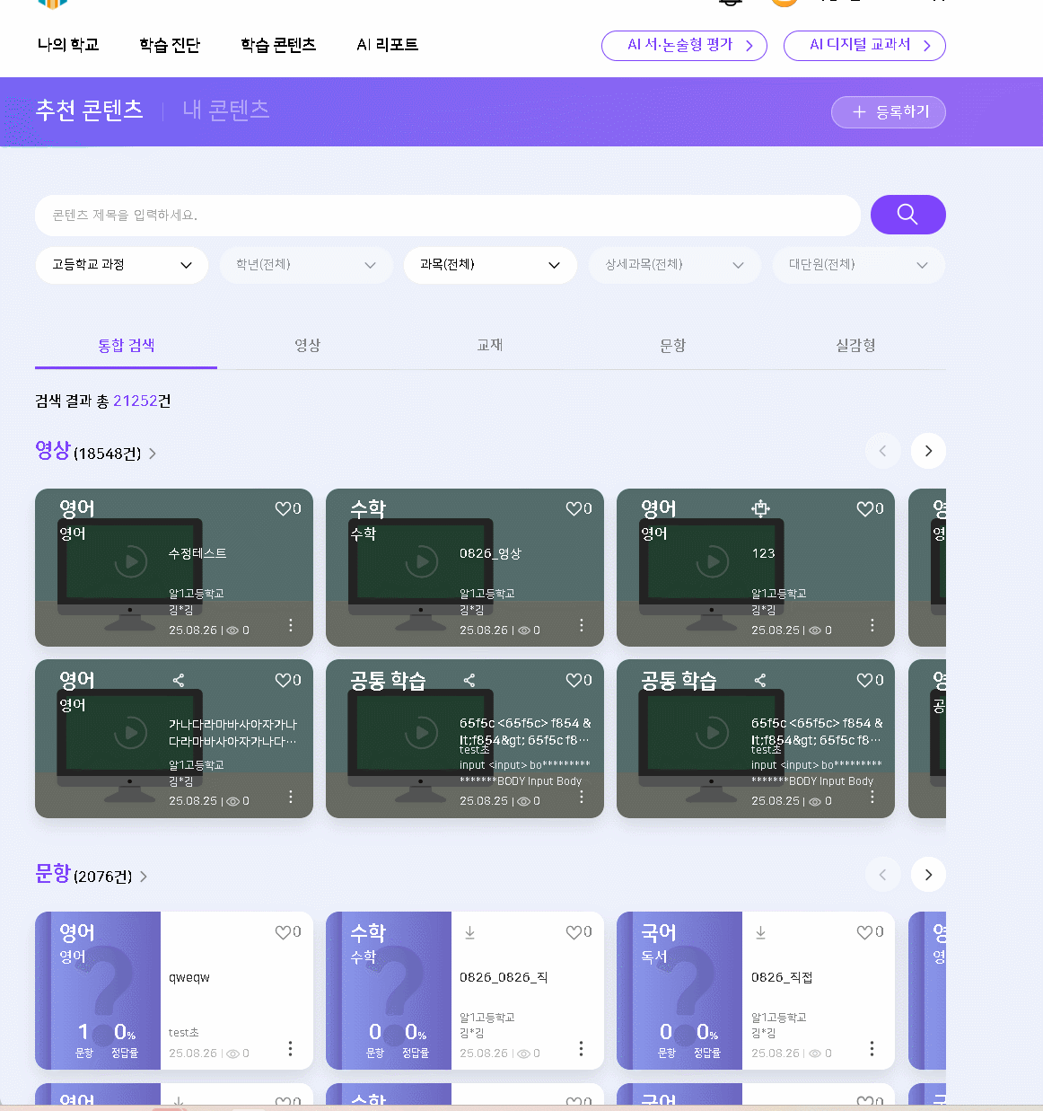Viewport: 1043px width, 1111px height.
Task: Expand the 과목(전체) subject dropdown
Action: pyautogui.click(x=490, y=265)
